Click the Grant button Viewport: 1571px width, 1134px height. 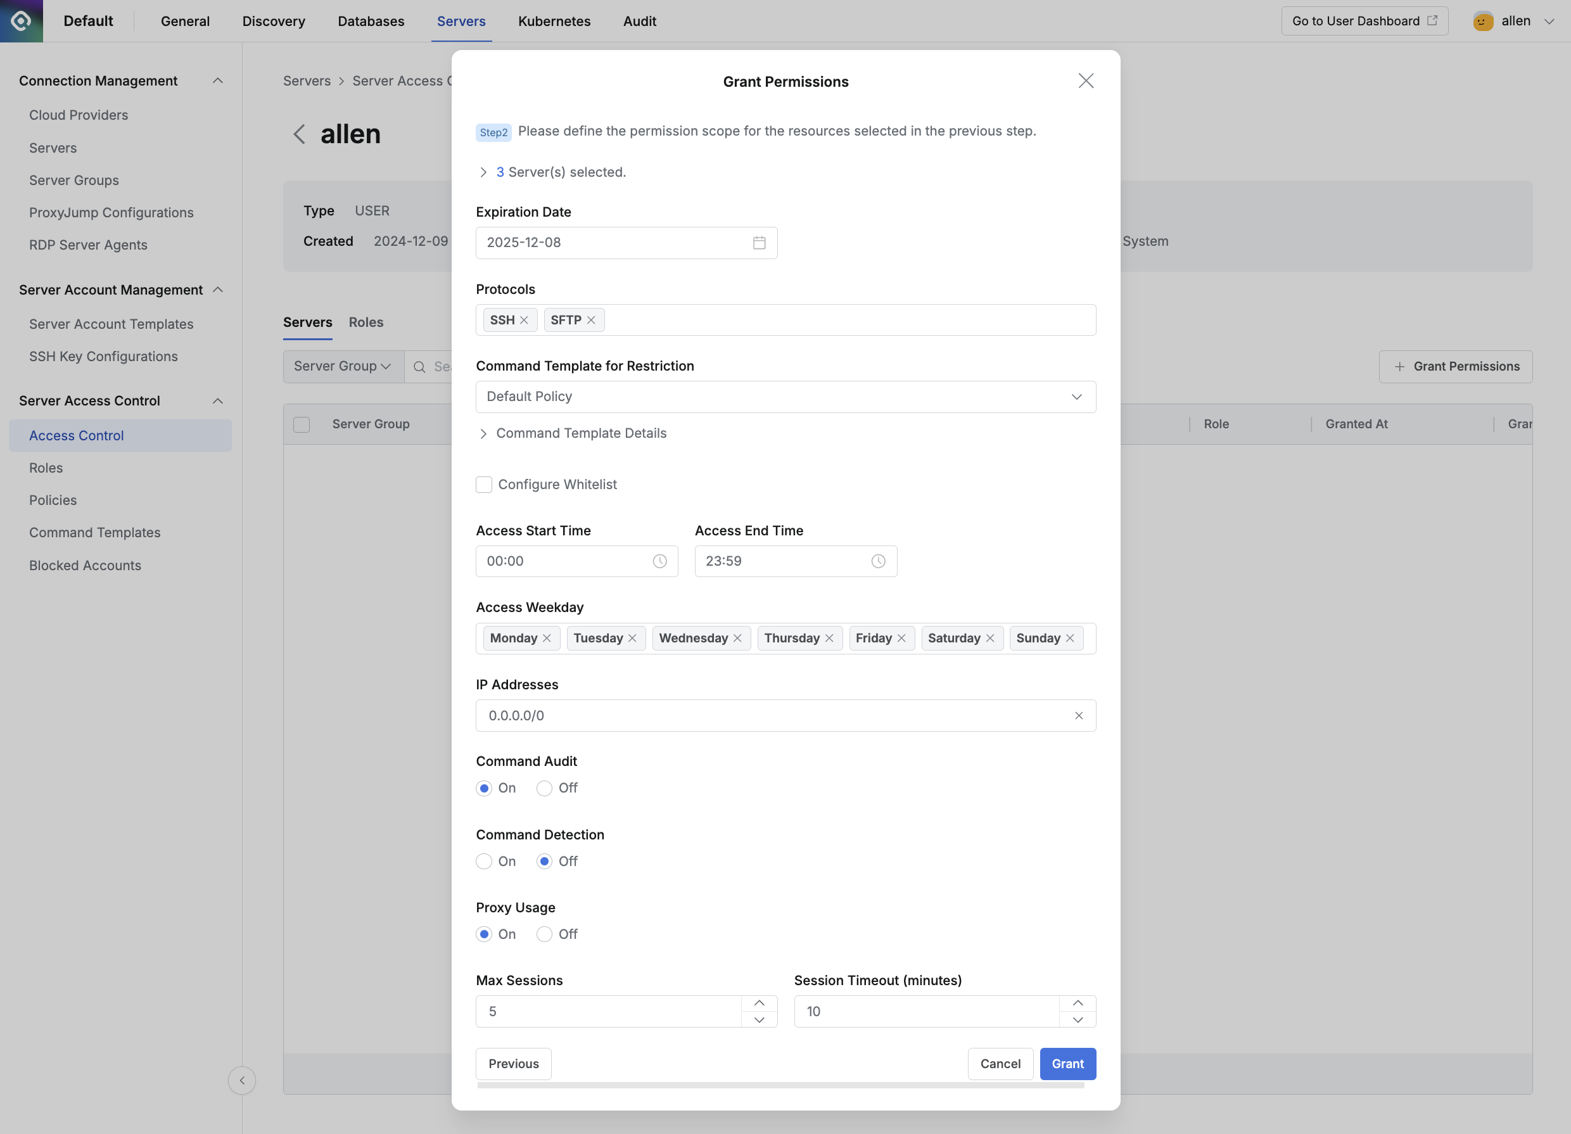pyautogui.click(x=1067, y=1063)
